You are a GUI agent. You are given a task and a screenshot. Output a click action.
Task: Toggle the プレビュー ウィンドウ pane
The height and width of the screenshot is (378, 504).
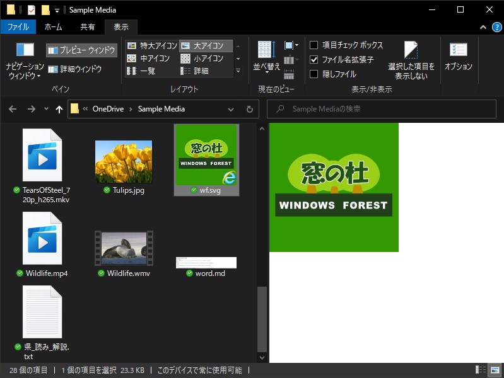pos(81,50)
